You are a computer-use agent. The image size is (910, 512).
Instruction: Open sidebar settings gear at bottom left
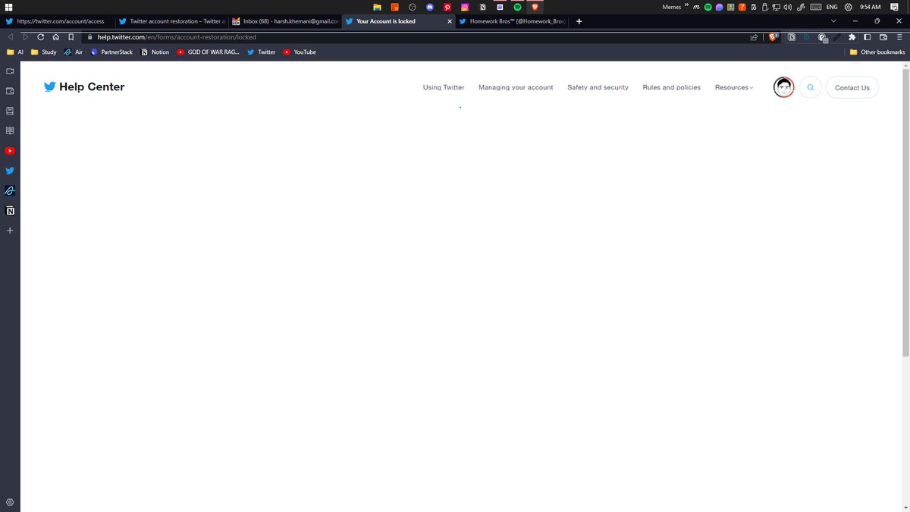pyautogui.click(x=10, y=502)
